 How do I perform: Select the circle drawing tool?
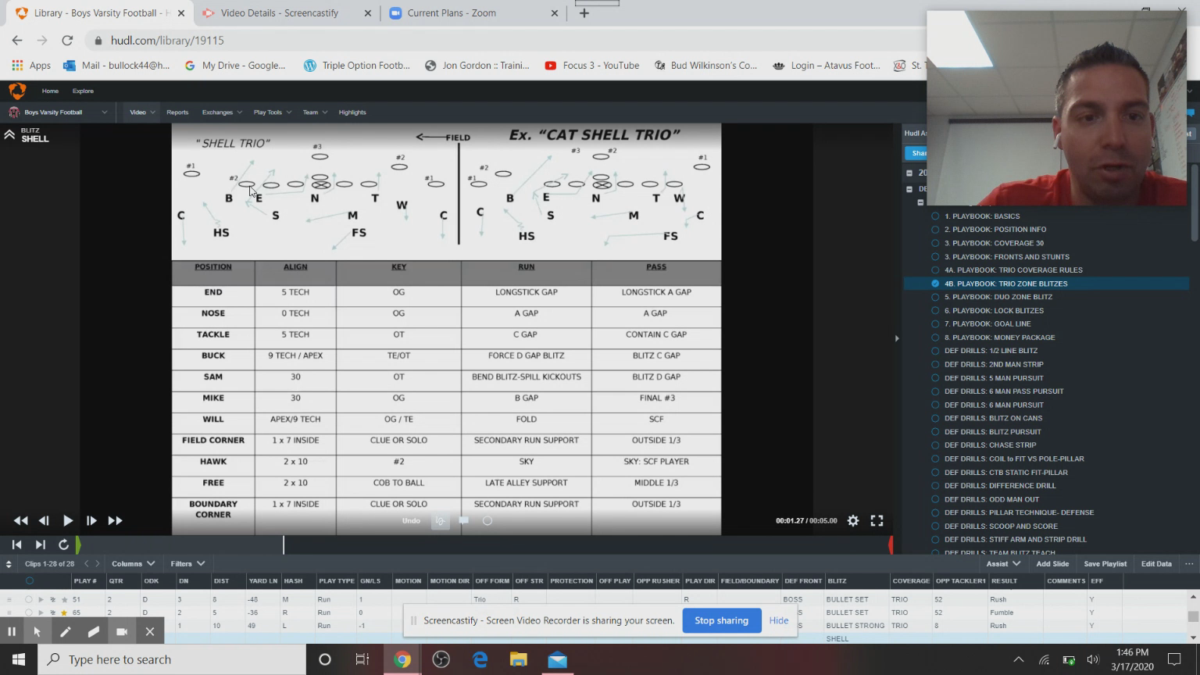pyautogui.click(x=487, y=521)
